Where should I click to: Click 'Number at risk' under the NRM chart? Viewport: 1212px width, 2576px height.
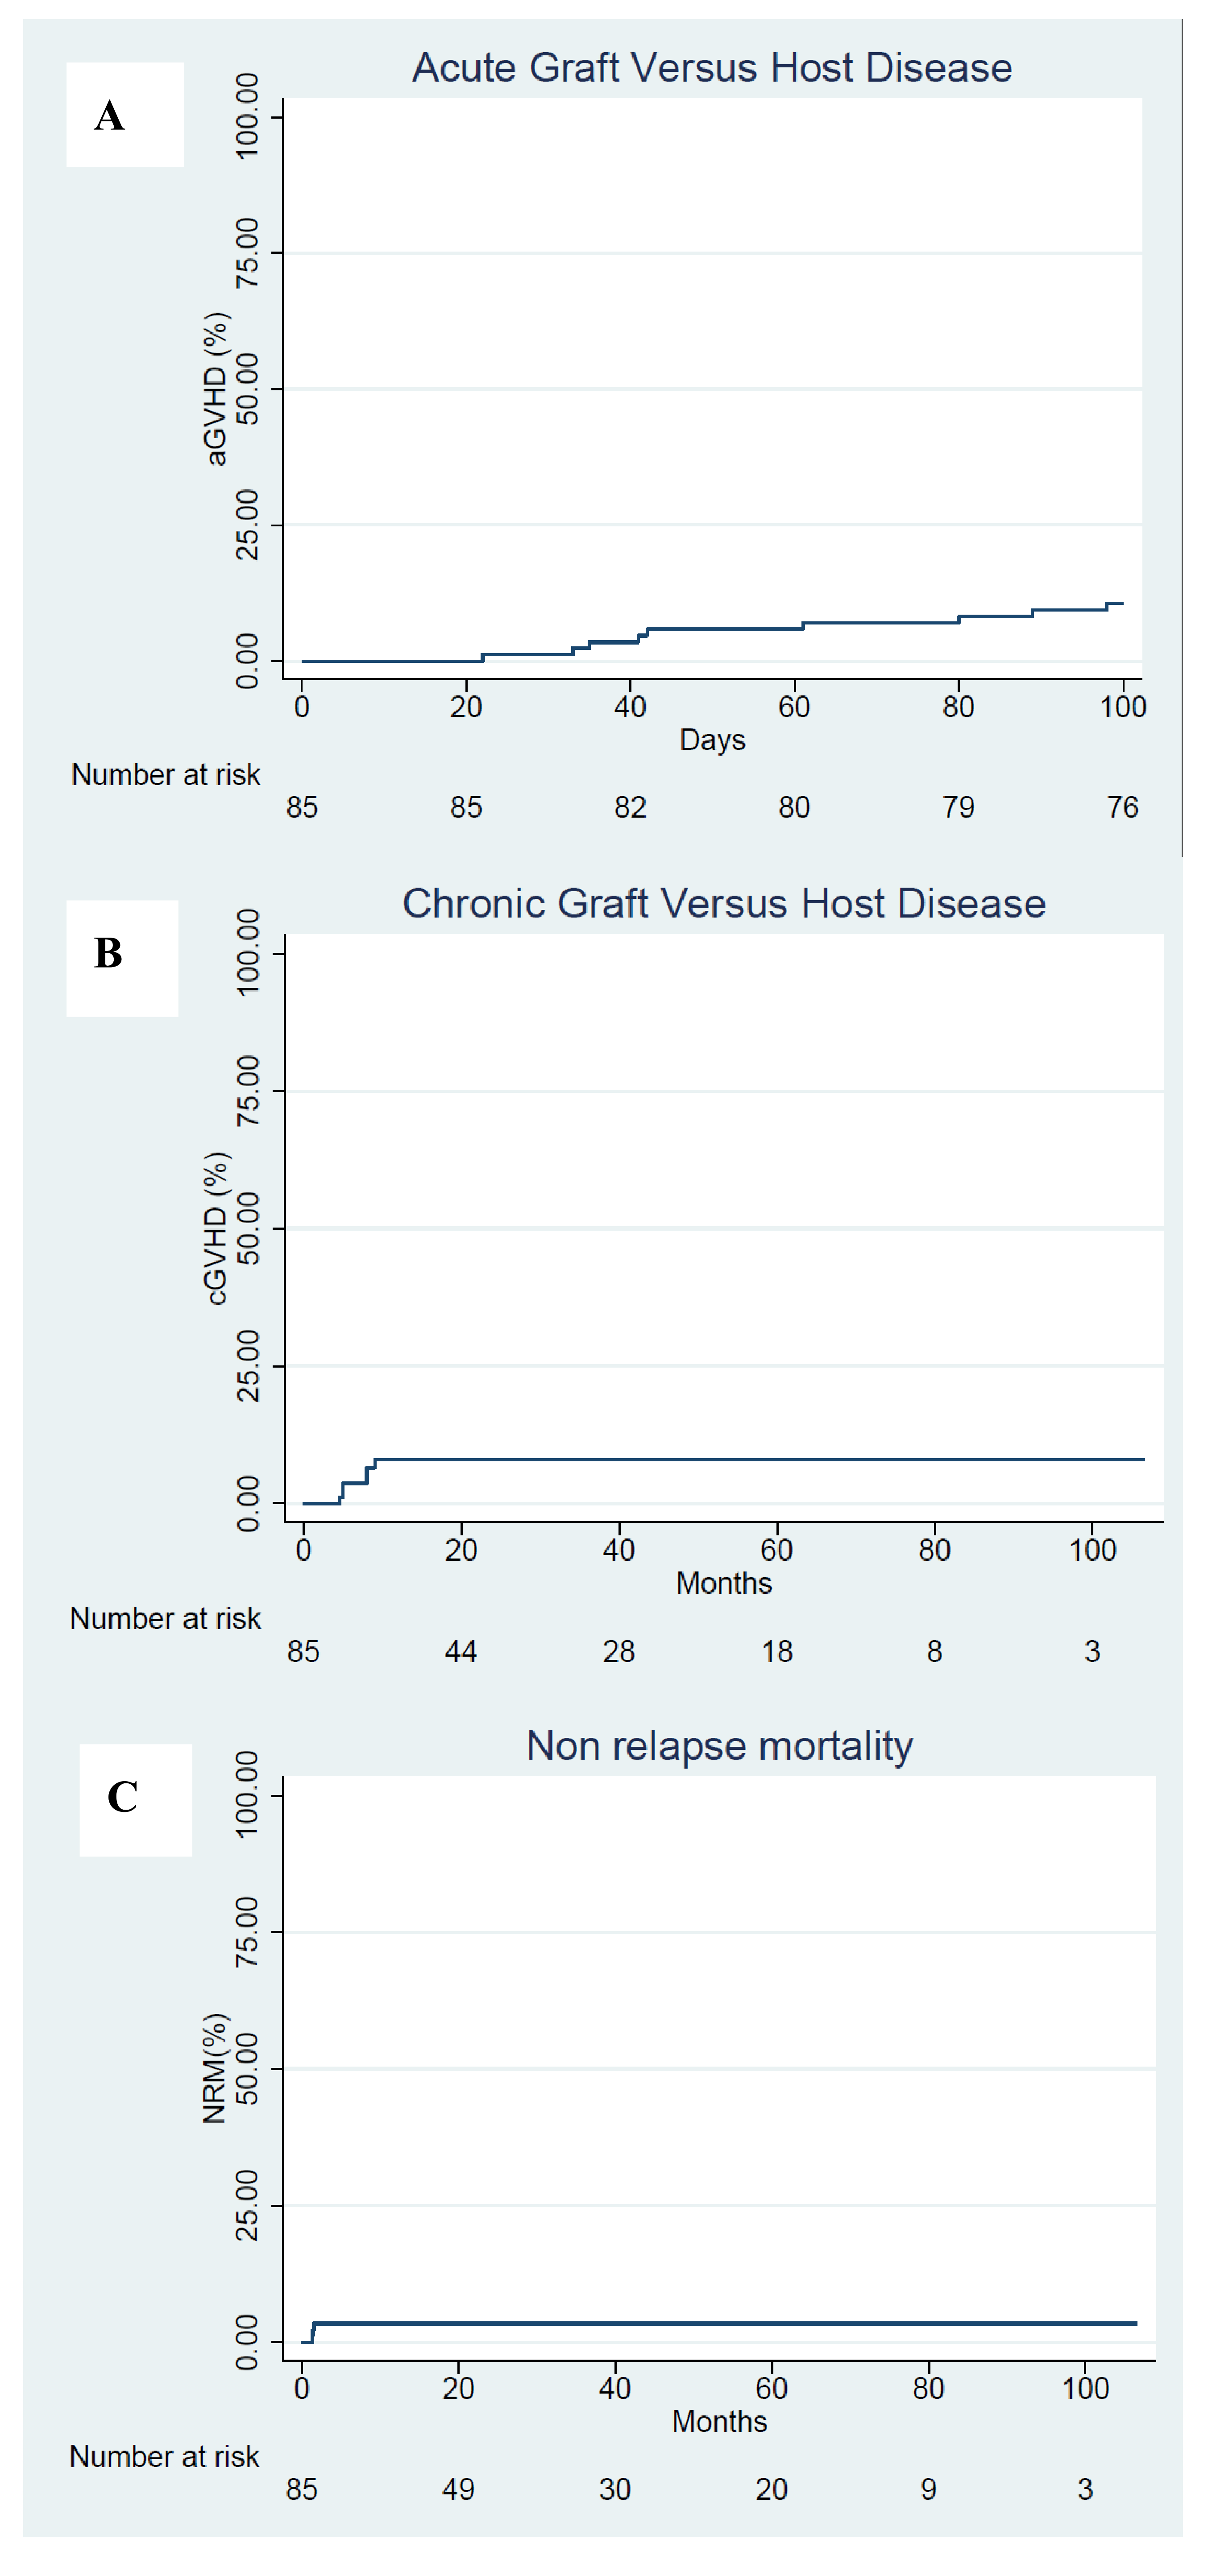(164, 2457)
